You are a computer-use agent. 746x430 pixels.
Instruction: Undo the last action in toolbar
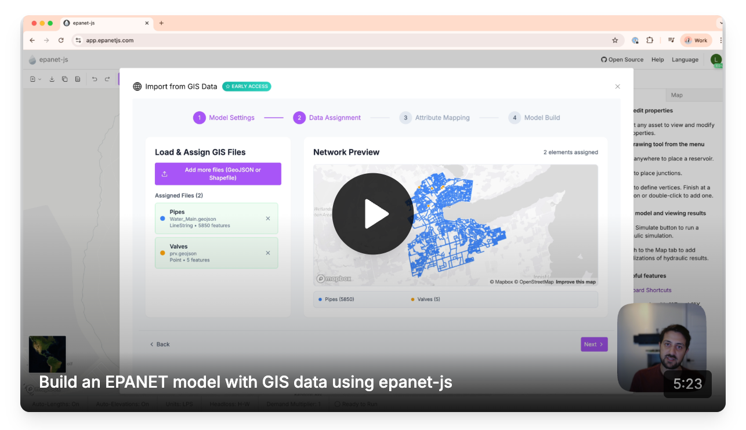(x=95, y=79)
